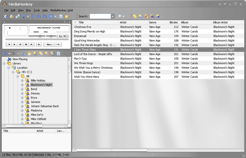
Task: Open the MediaMonkey Gold menu
Action: [x=61, y=10]
